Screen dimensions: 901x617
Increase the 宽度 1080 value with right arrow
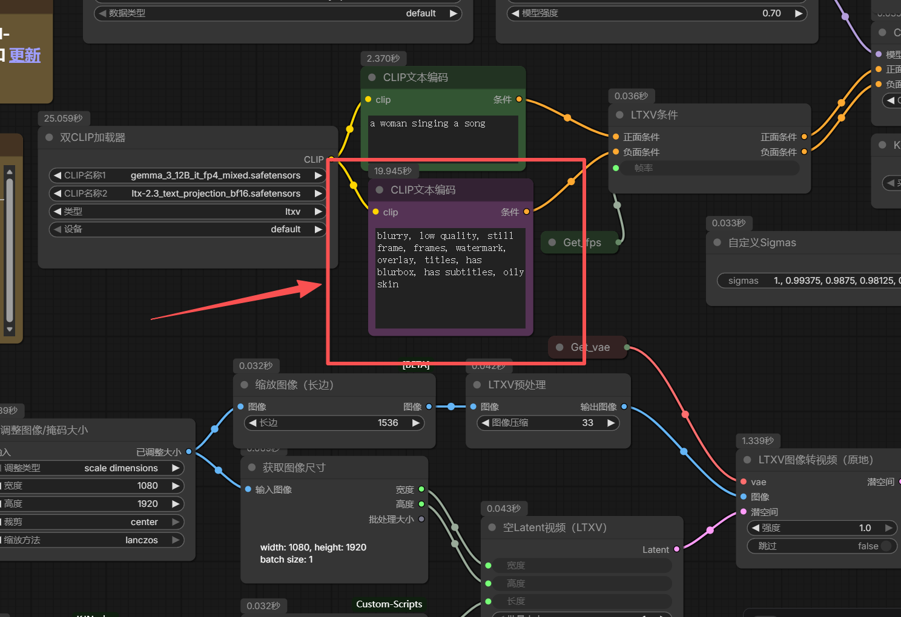(176, 486)
